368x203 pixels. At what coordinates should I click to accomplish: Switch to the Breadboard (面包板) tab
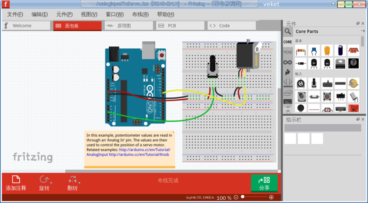coord(77,26)
